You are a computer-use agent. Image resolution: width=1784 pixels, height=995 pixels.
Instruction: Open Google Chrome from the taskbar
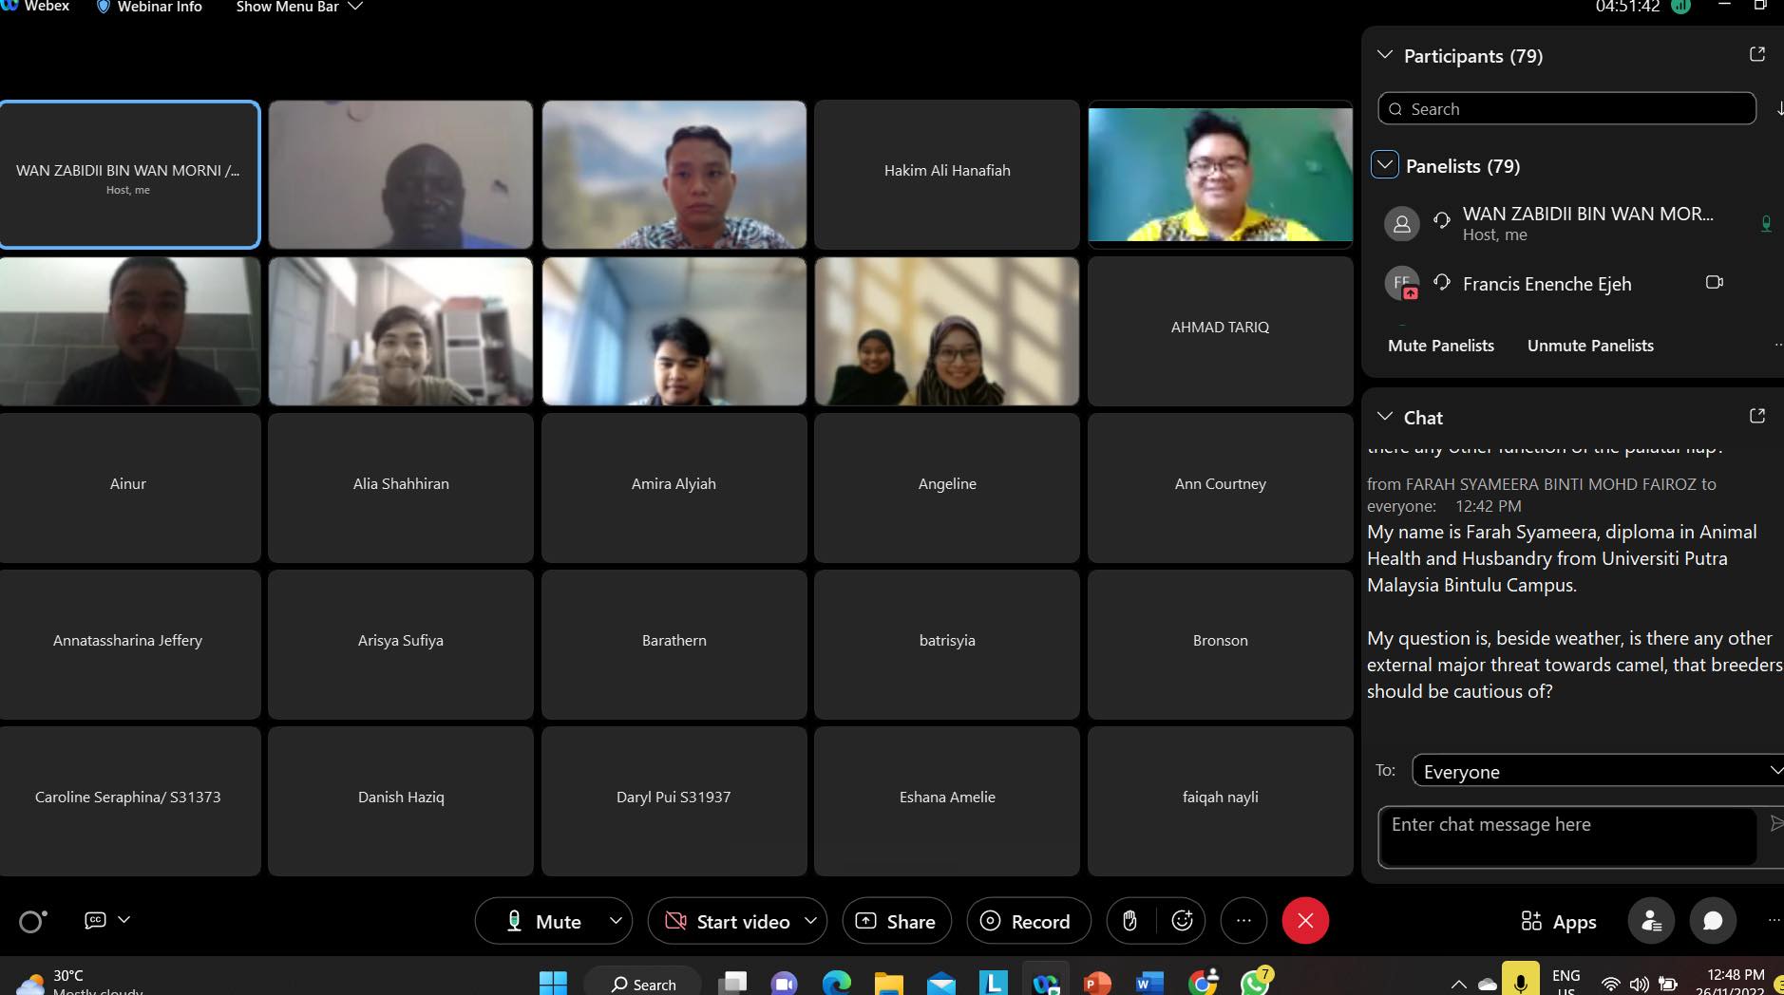click(1202, 983)
